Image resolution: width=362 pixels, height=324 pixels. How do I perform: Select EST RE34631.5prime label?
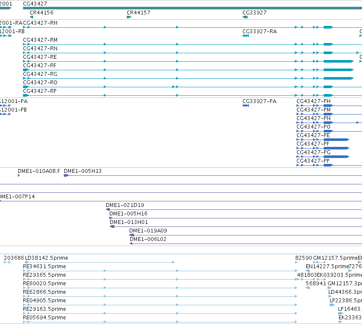click(x=44, y=267)
